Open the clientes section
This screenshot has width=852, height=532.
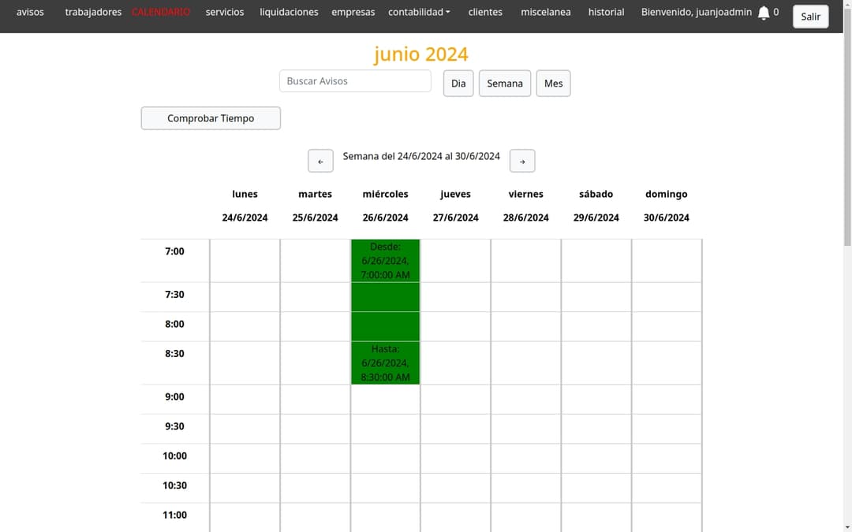(485, 12)
